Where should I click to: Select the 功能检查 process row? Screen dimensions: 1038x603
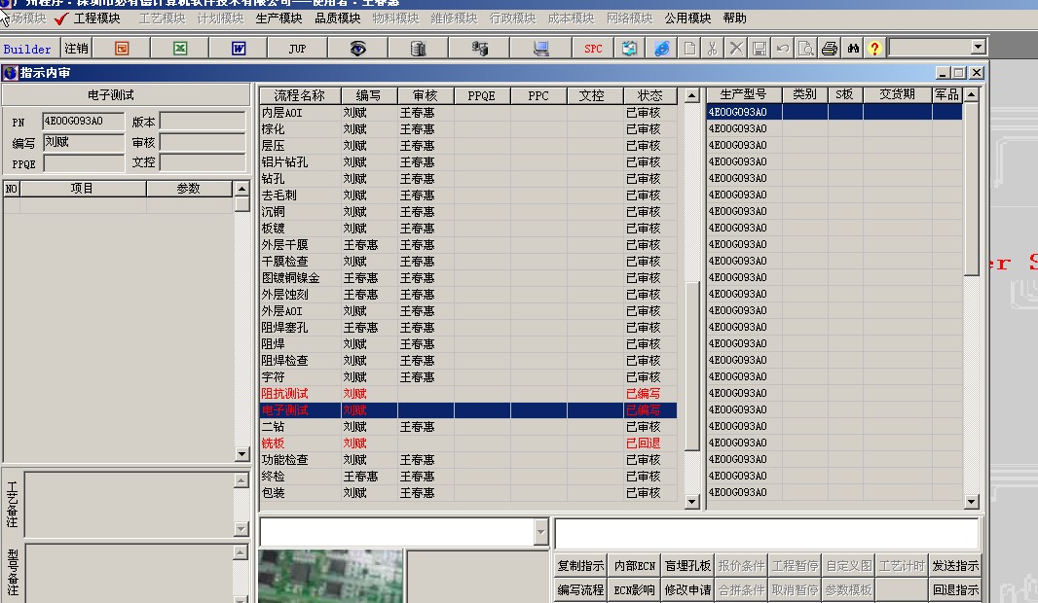468,459
